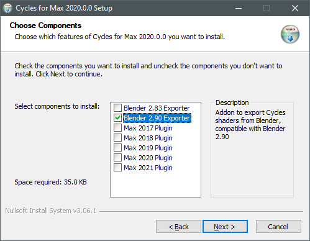
Task: Click the NSIS logo in the header
Action: (x=290, y=34)
